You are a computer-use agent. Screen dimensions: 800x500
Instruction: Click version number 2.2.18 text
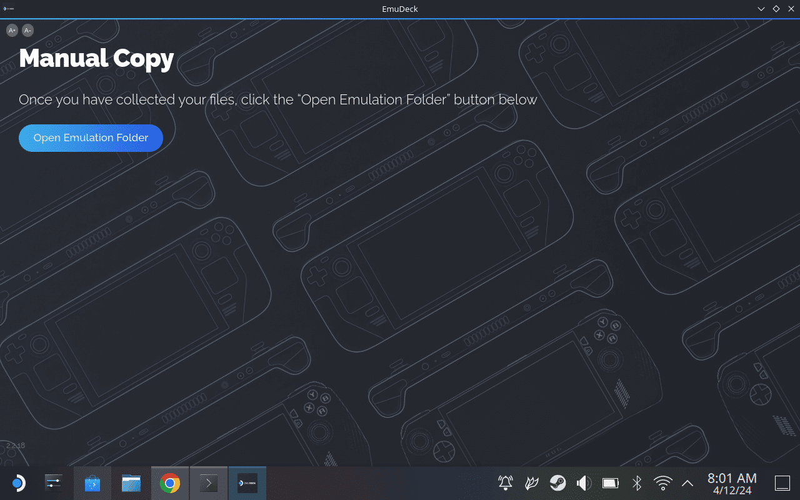point(16,446)
